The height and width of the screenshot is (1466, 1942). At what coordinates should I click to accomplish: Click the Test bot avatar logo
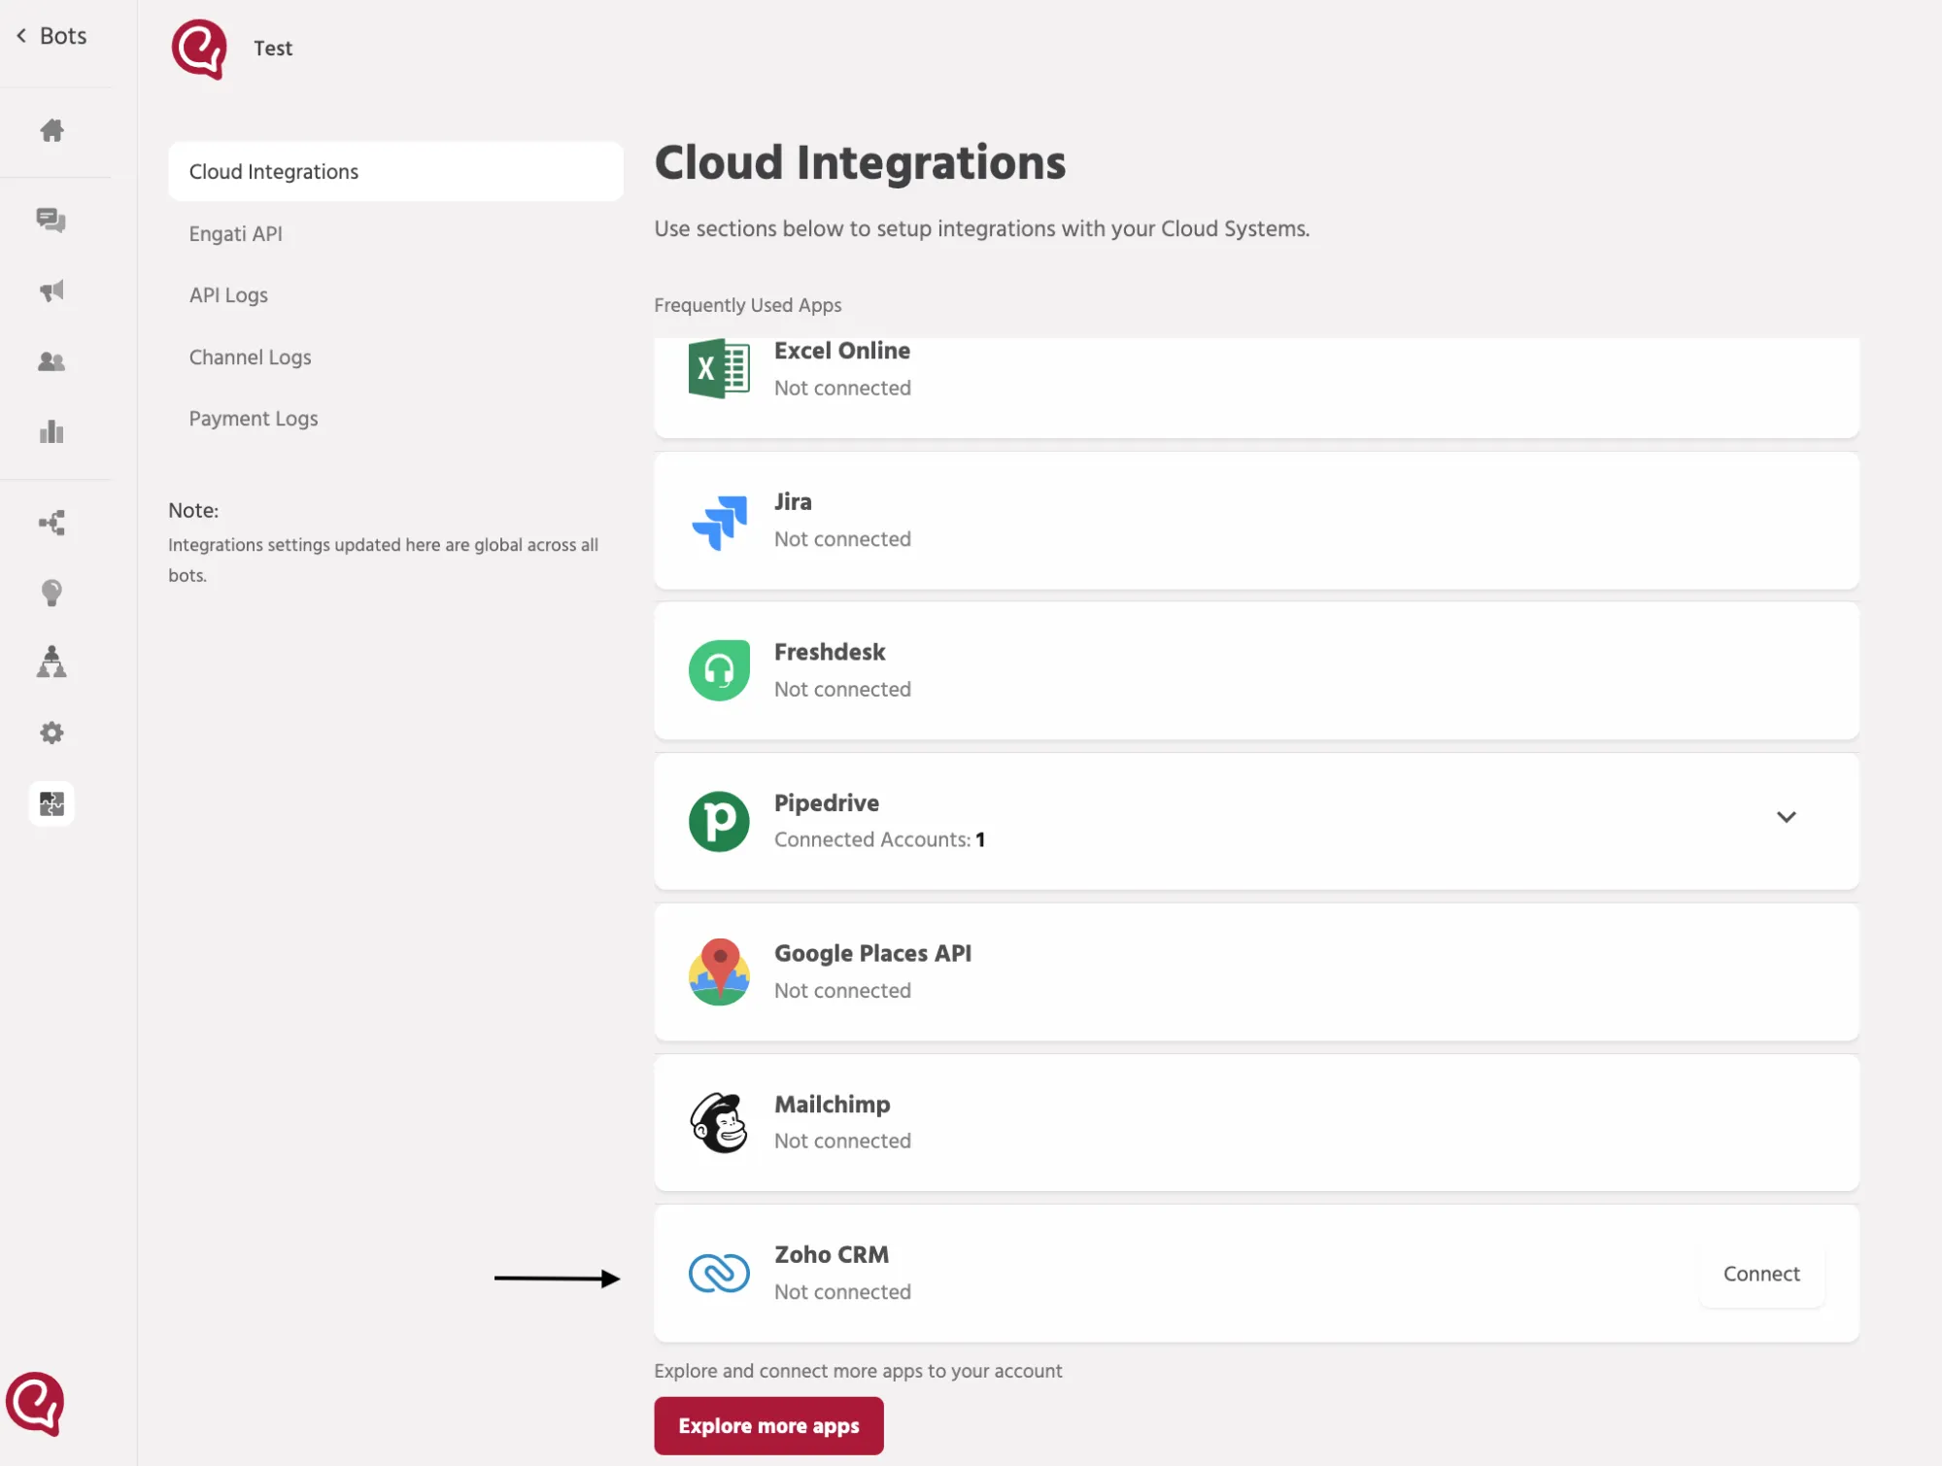[199, 49]
